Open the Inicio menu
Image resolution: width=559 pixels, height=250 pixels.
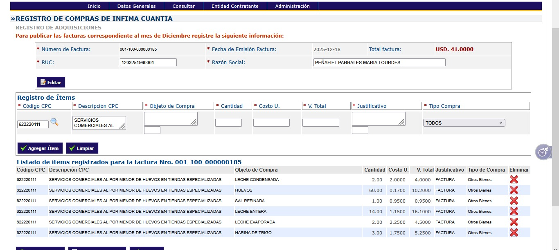click(x=94, y=6)
